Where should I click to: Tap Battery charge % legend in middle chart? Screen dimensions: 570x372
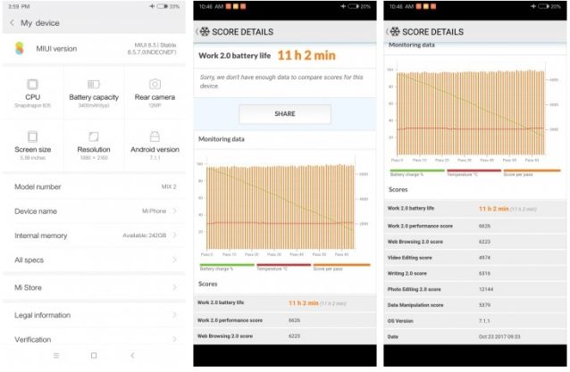coord(227,267)
